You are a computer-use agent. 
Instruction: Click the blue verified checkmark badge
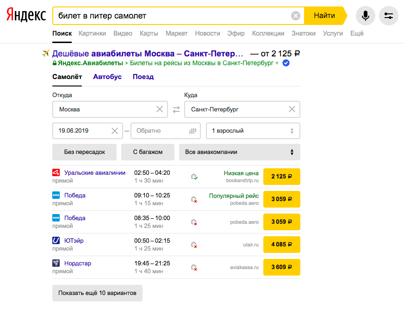tap(286, 63)
